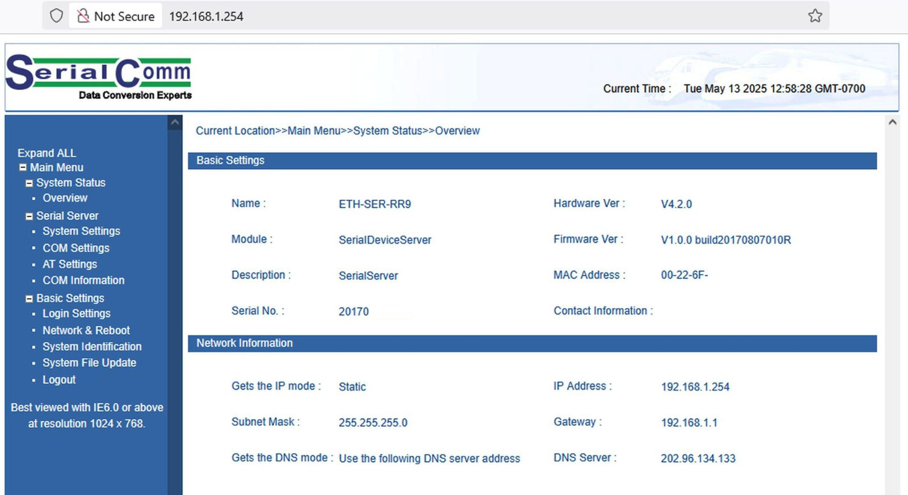Click module value SerialDeviceServer
This screenshot has height=495, width=908.
coord(385,240)
